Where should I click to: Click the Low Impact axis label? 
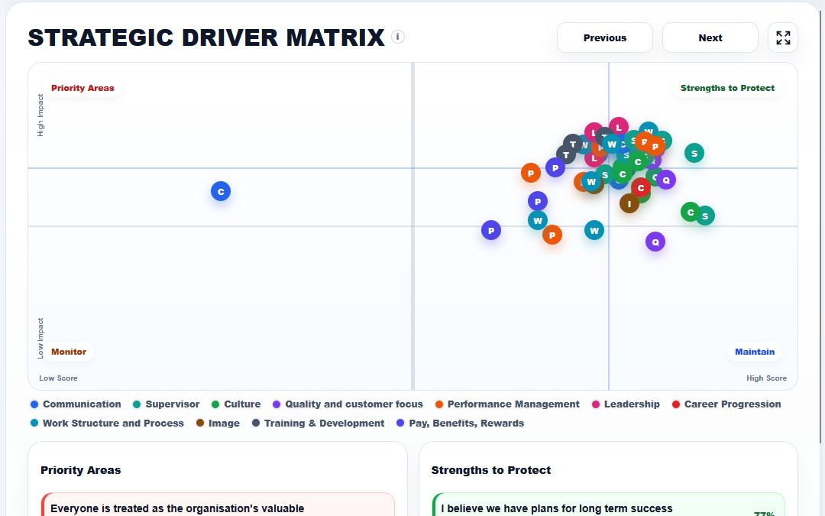tap(40, 338)
